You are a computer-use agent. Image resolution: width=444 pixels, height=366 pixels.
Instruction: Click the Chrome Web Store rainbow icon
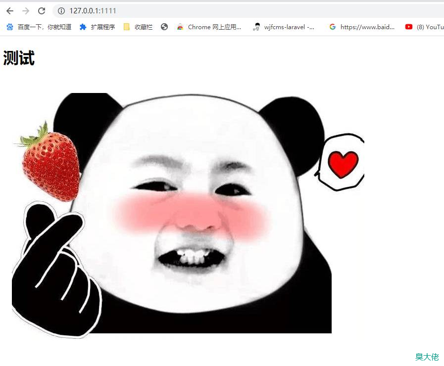tap(180, 27)
